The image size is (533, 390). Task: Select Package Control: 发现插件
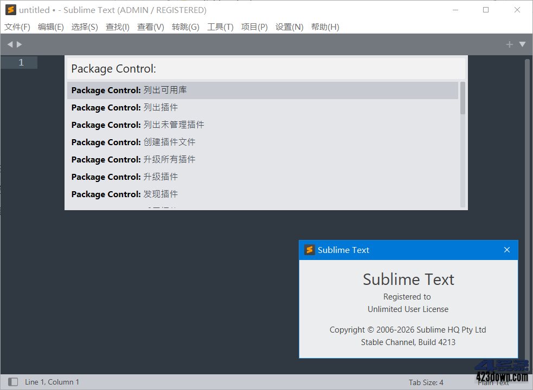click(262, 194)
